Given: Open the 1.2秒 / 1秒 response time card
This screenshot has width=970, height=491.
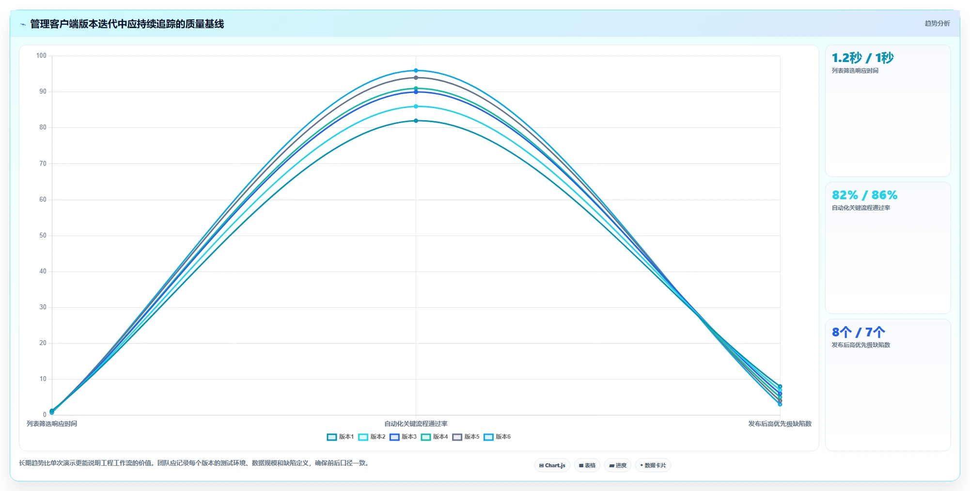Looking at the screenshot, I should pyautogui.click(x=888, y=111).
